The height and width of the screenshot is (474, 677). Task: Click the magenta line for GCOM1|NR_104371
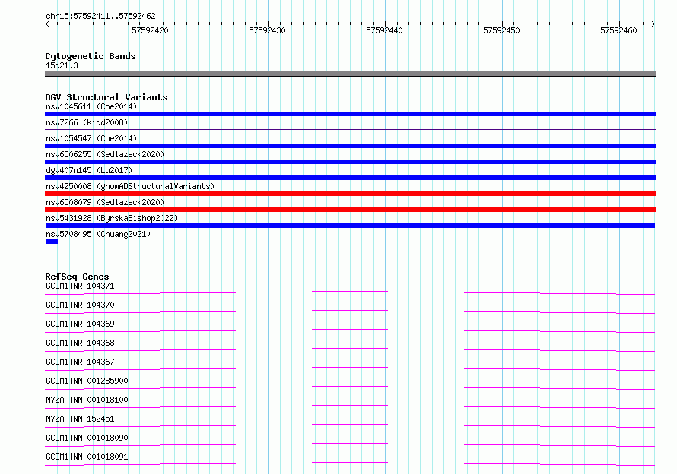(350, 293)
